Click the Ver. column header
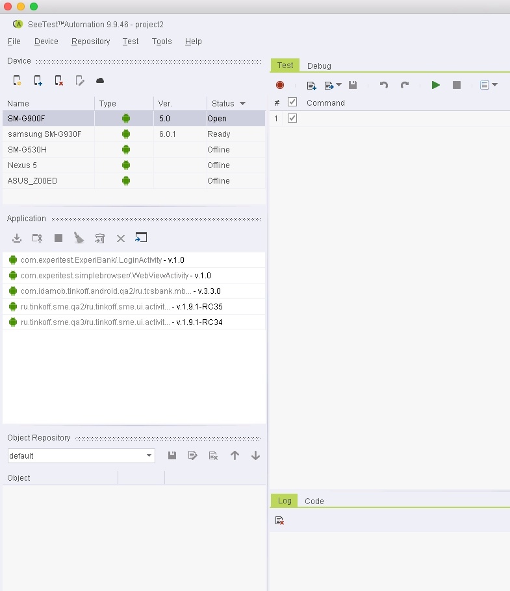 tap(180, 103)
